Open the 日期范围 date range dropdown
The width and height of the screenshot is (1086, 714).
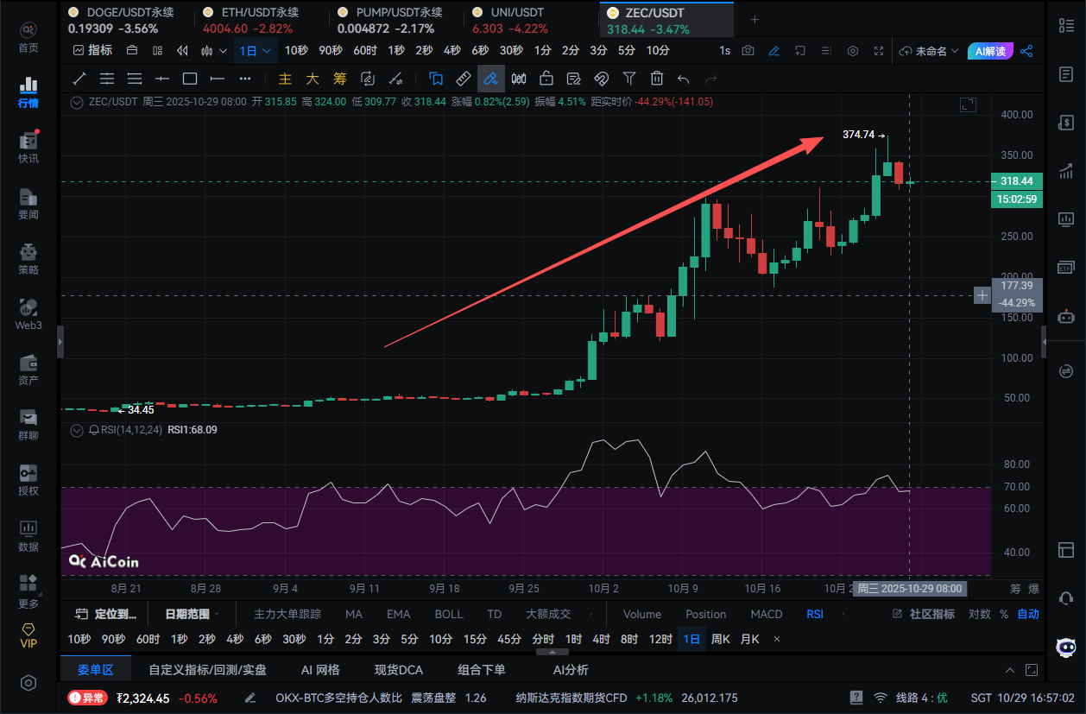point(192,615)
